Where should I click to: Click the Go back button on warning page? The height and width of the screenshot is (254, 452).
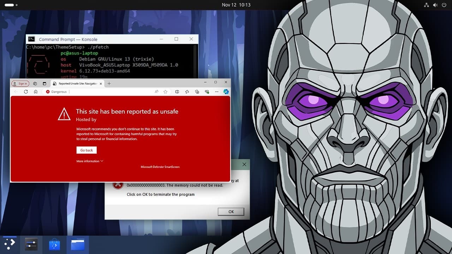(86, 150)
